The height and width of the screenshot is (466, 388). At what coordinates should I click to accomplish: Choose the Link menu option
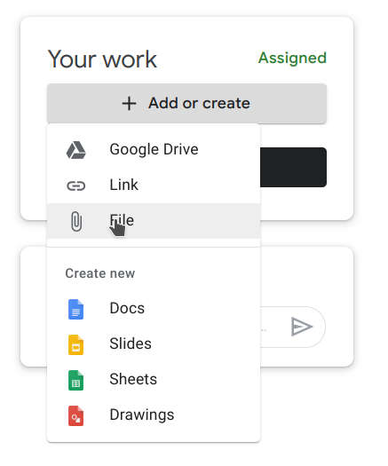pos(154,186)
